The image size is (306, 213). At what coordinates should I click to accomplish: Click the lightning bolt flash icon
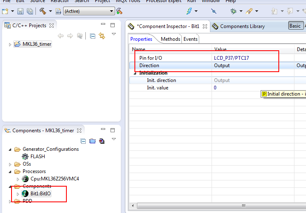[x=189, y=11]
